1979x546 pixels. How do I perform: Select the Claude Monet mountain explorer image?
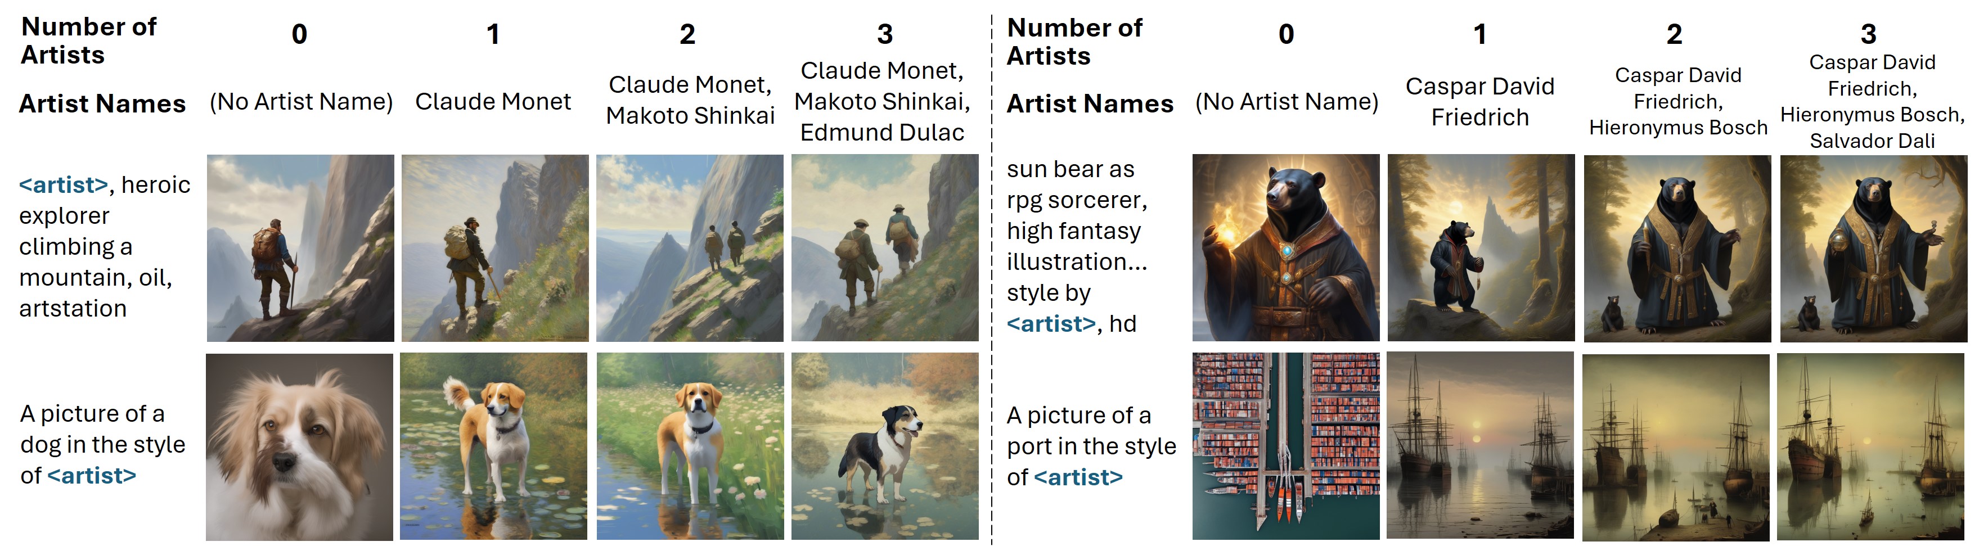[x=495, y=248]
